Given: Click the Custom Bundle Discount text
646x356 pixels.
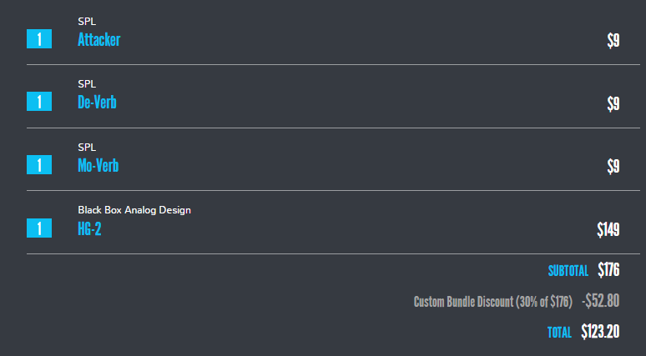Looking at the screenshot, I should point(493,302).
